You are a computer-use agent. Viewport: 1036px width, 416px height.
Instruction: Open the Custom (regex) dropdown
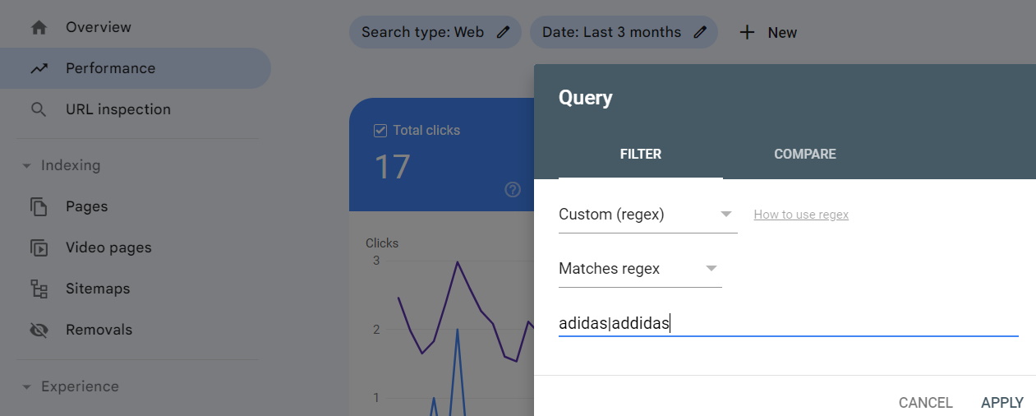click(647, 215)
